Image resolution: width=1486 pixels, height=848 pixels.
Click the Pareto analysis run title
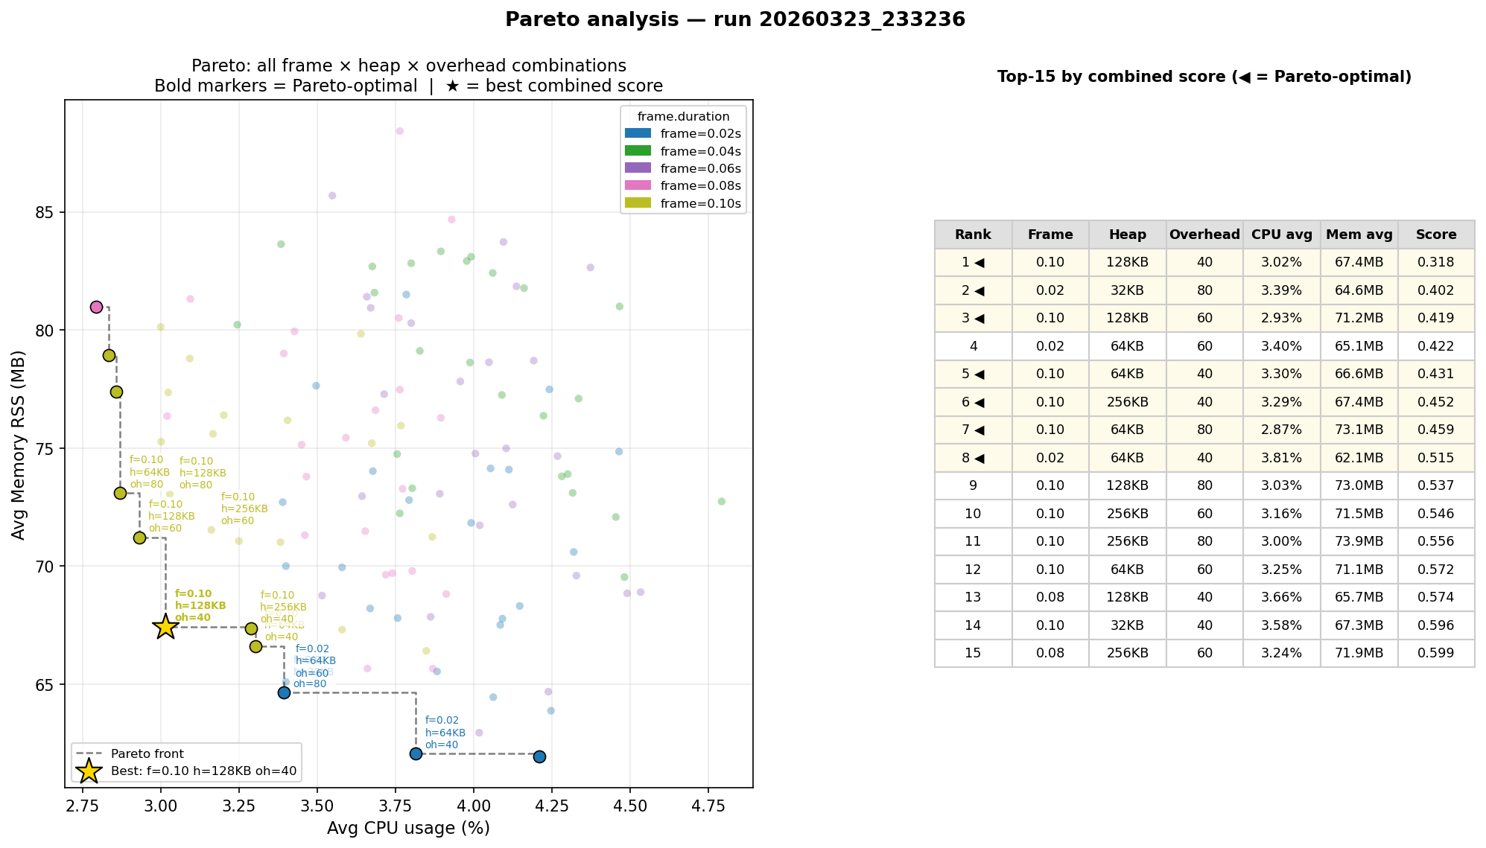click(736, 19)
